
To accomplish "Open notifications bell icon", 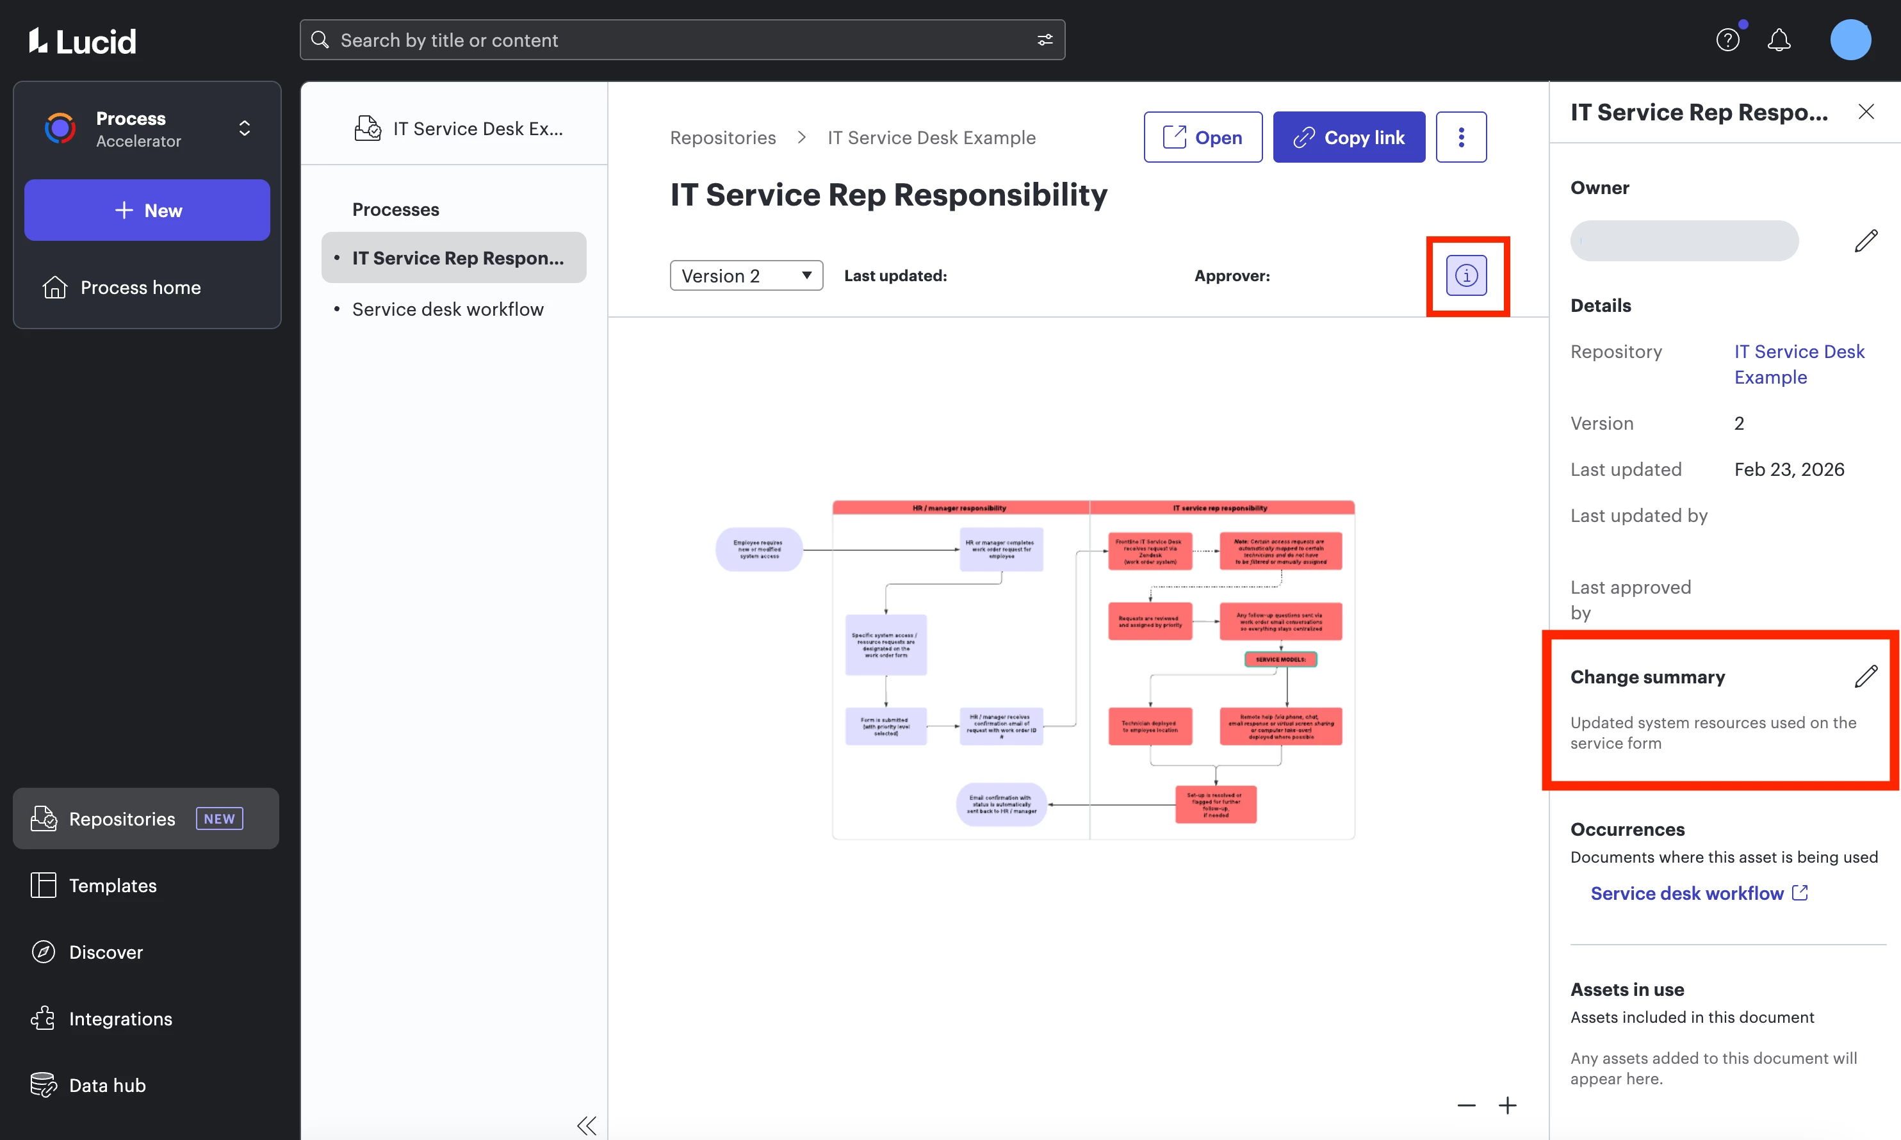I will (x=1779, y=40).
